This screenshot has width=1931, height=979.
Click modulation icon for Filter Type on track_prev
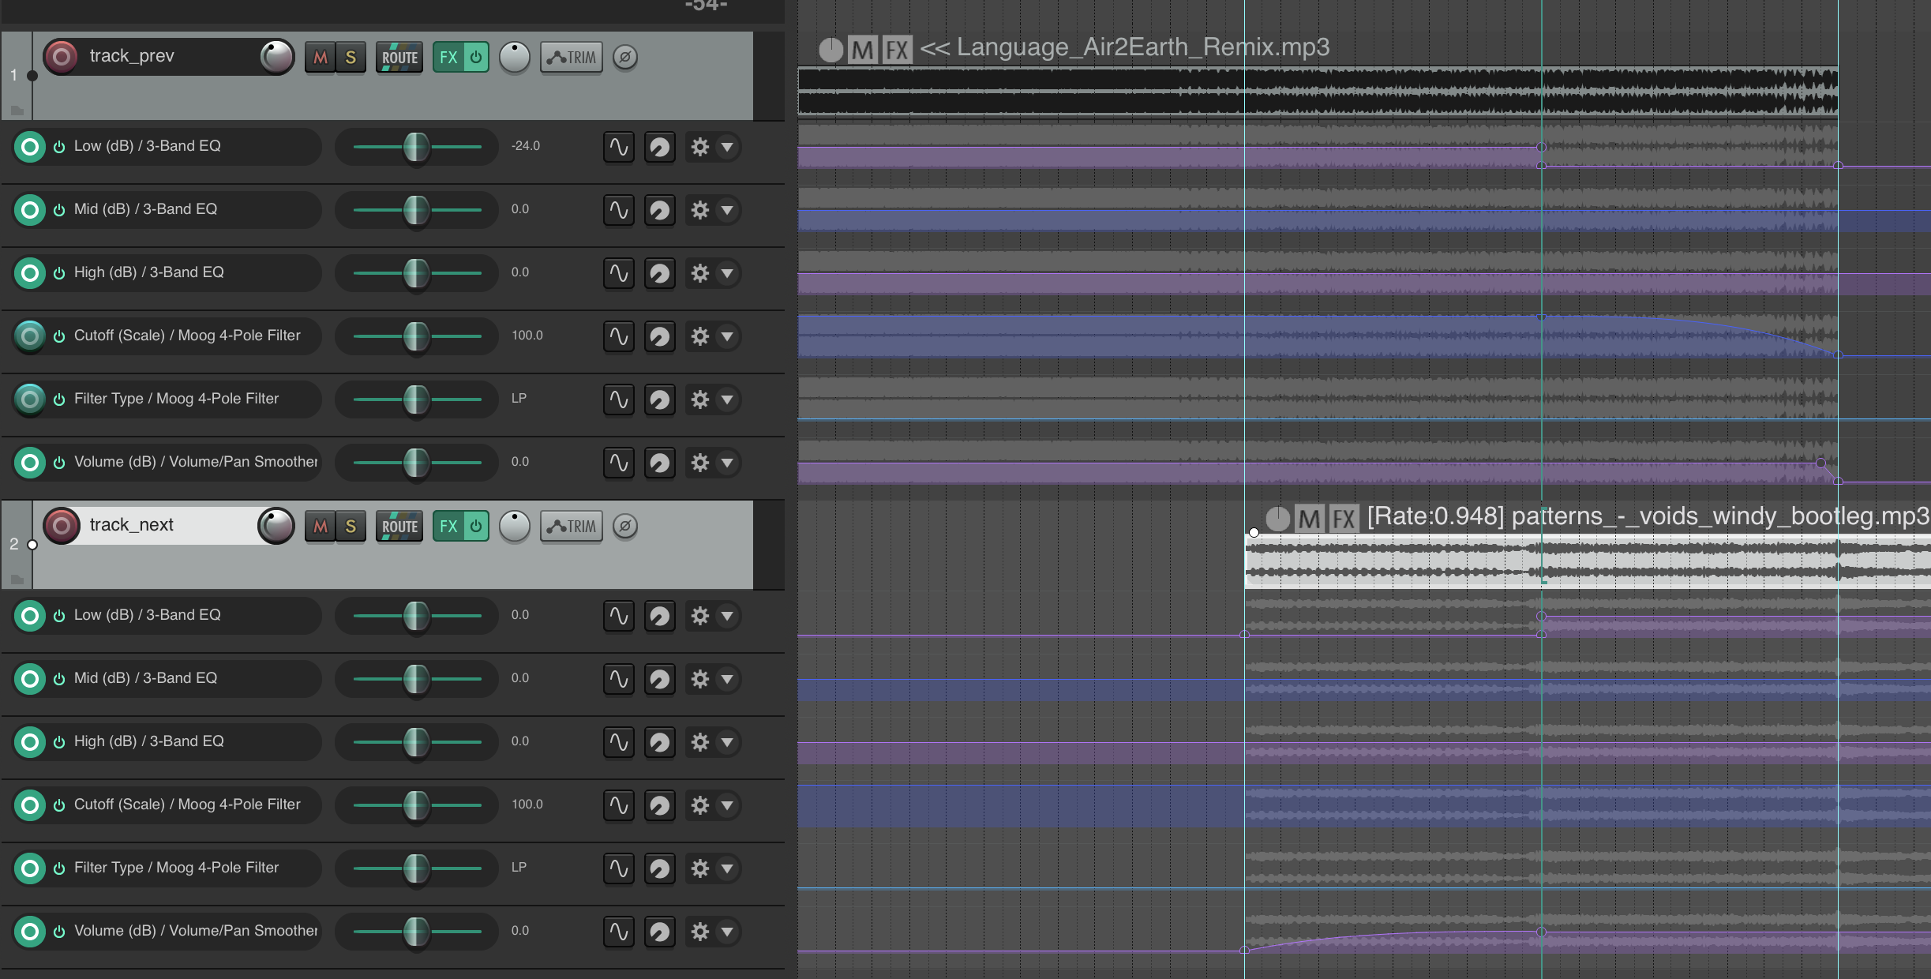(659, 399)
